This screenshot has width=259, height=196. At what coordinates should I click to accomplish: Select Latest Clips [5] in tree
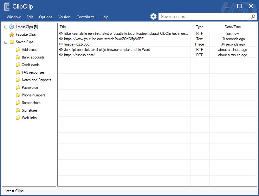tap(27, 27)
